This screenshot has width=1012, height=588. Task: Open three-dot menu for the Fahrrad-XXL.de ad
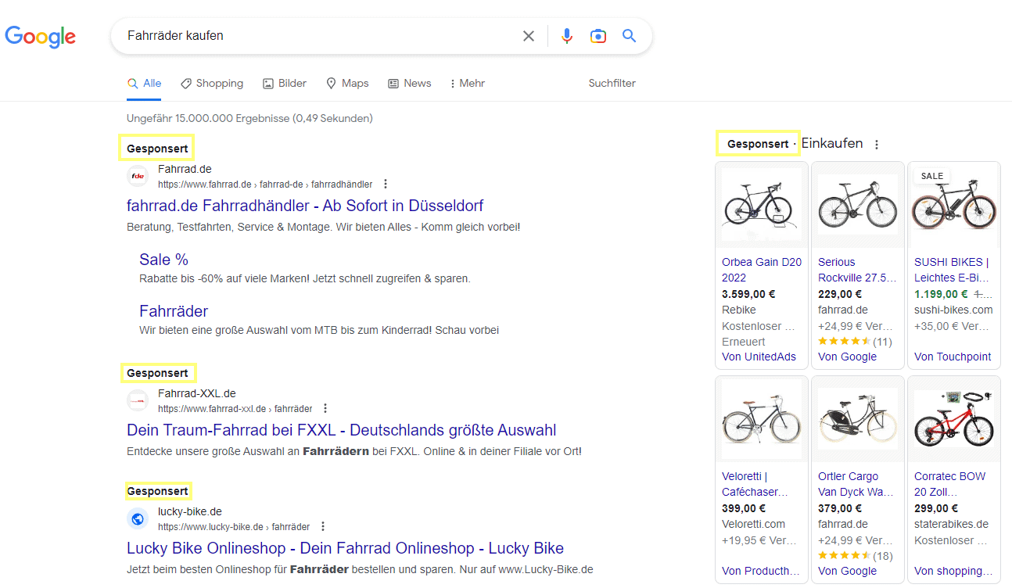(325, 408)
